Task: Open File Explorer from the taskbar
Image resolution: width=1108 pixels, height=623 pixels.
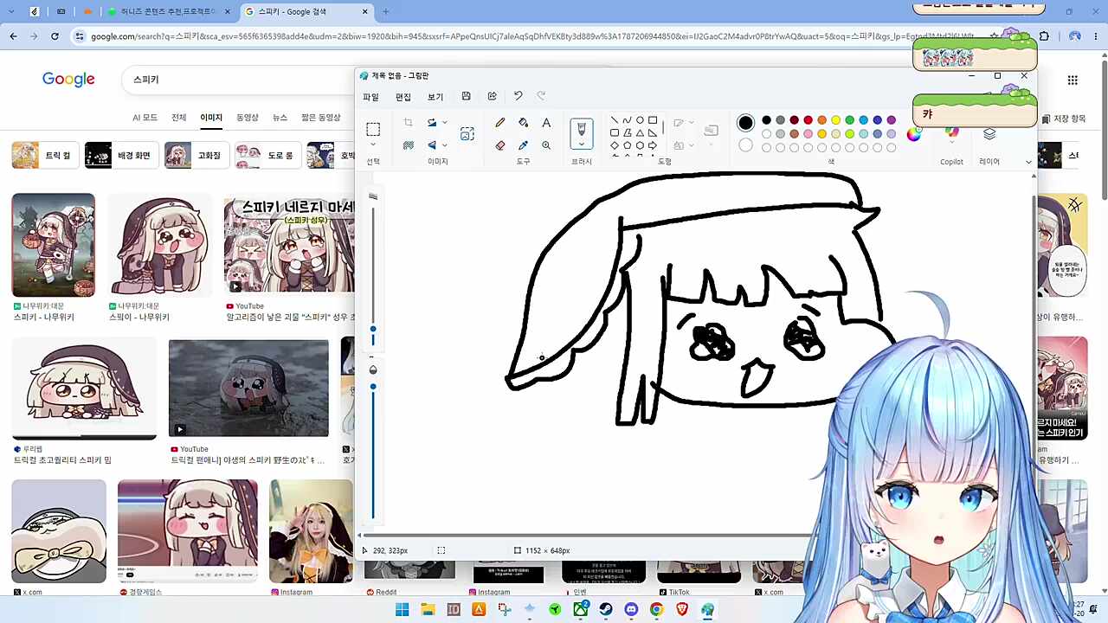Action: pos(428,610)
